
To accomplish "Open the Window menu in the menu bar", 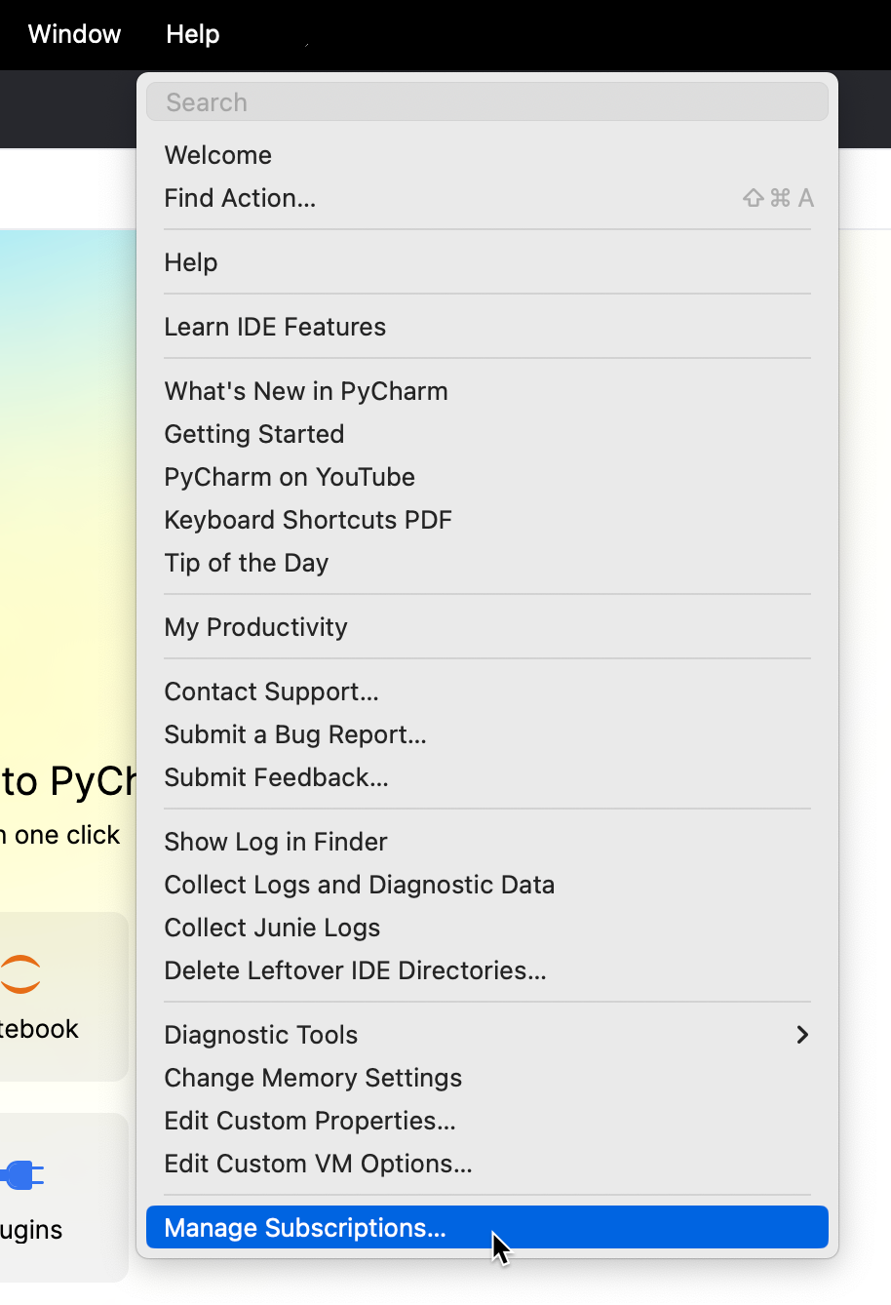I will click(74, 33).
